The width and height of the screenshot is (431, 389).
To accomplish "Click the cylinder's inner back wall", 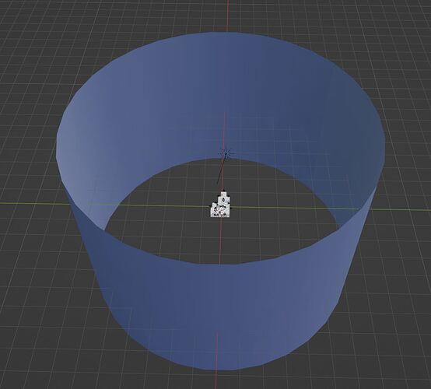I will coord(220,96).
